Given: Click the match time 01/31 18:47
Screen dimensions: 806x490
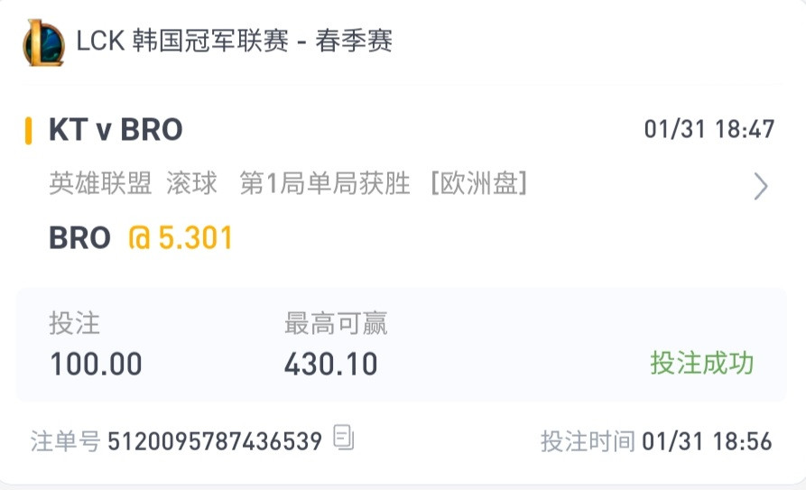Looking at the screenshot, I should [x=709, y=129].
